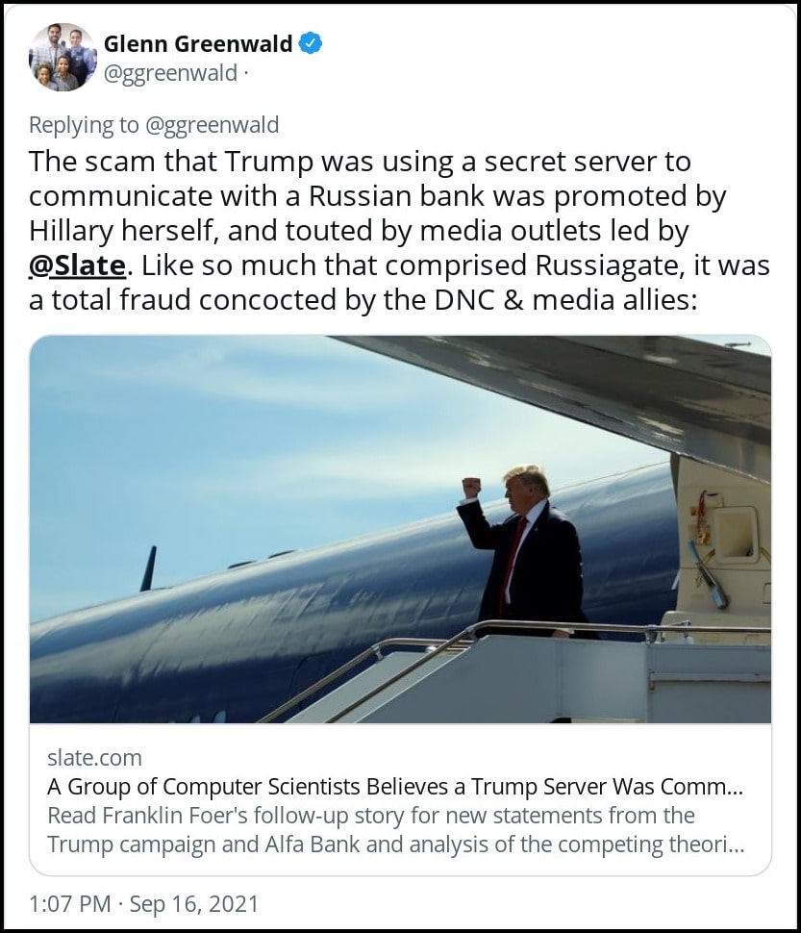This screenshot has width=801, height=933.
Task: Click card description 'Read Franklin Foer's follow-up story'
Action: [370, 816]
